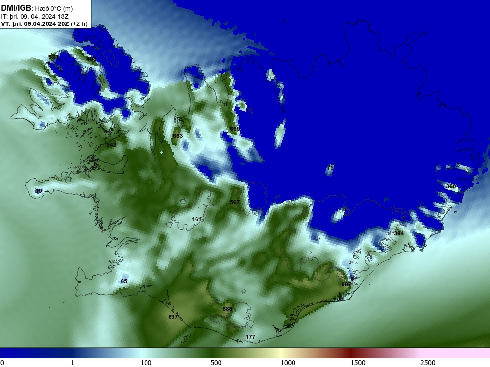Screen dimensions: 490x367
Task: Click the legend label 1000
Action: coord(288,363)
